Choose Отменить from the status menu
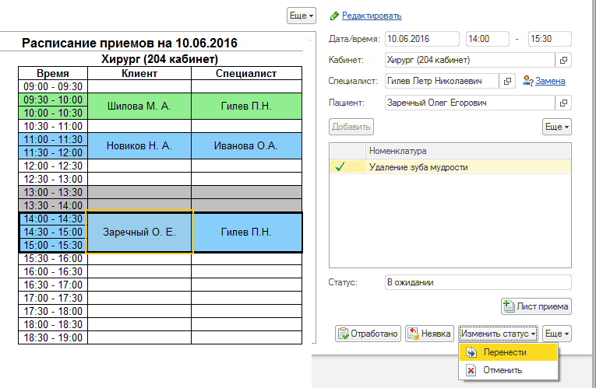Image resolution: width=596 pixels, height=388 pixels. click(503, 370)
